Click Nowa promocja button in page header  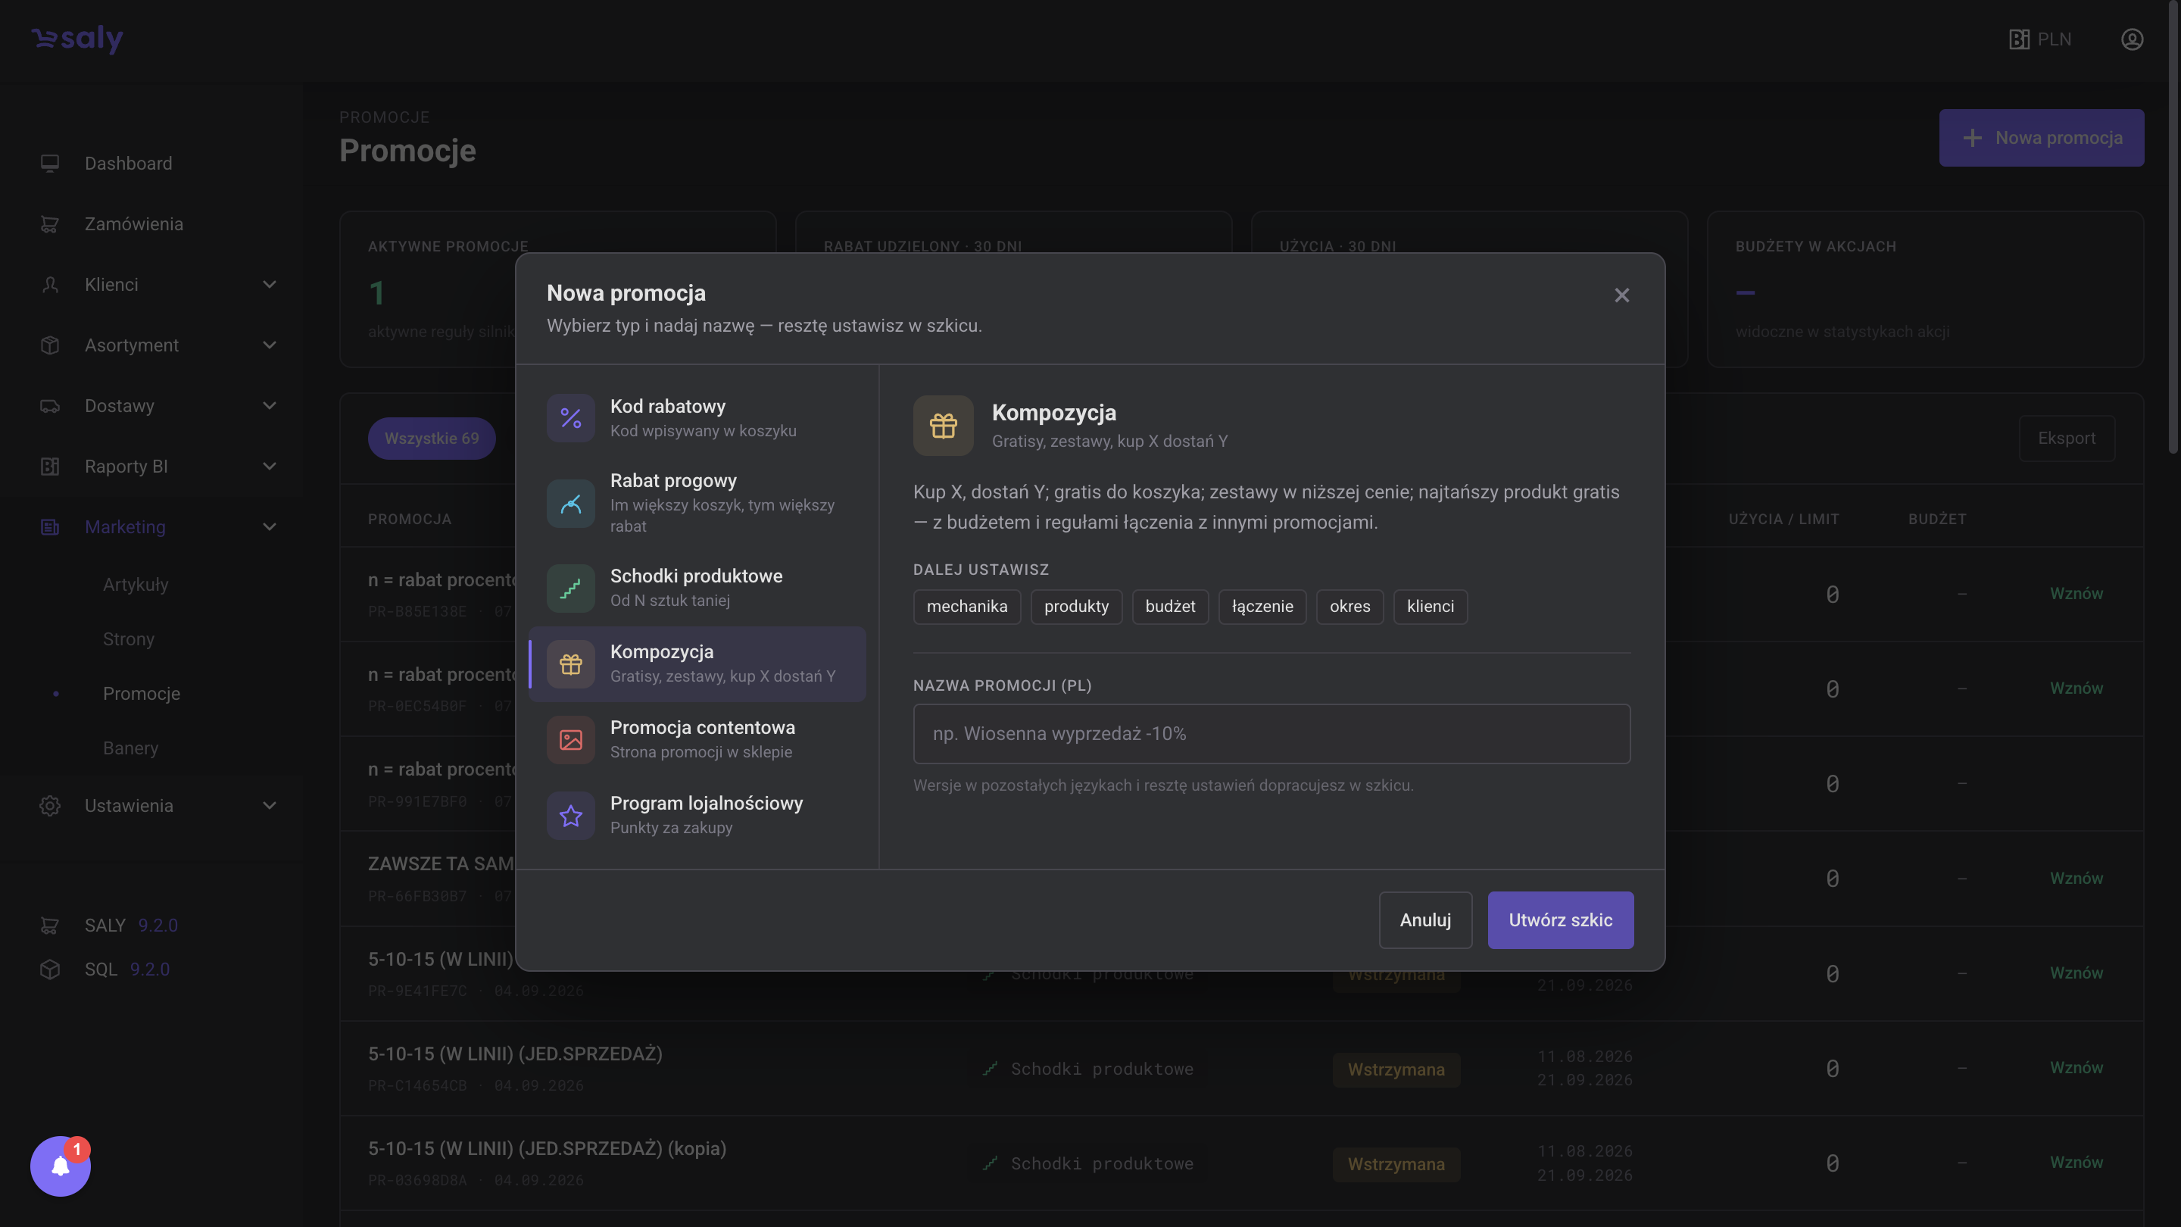[2042, 138]
